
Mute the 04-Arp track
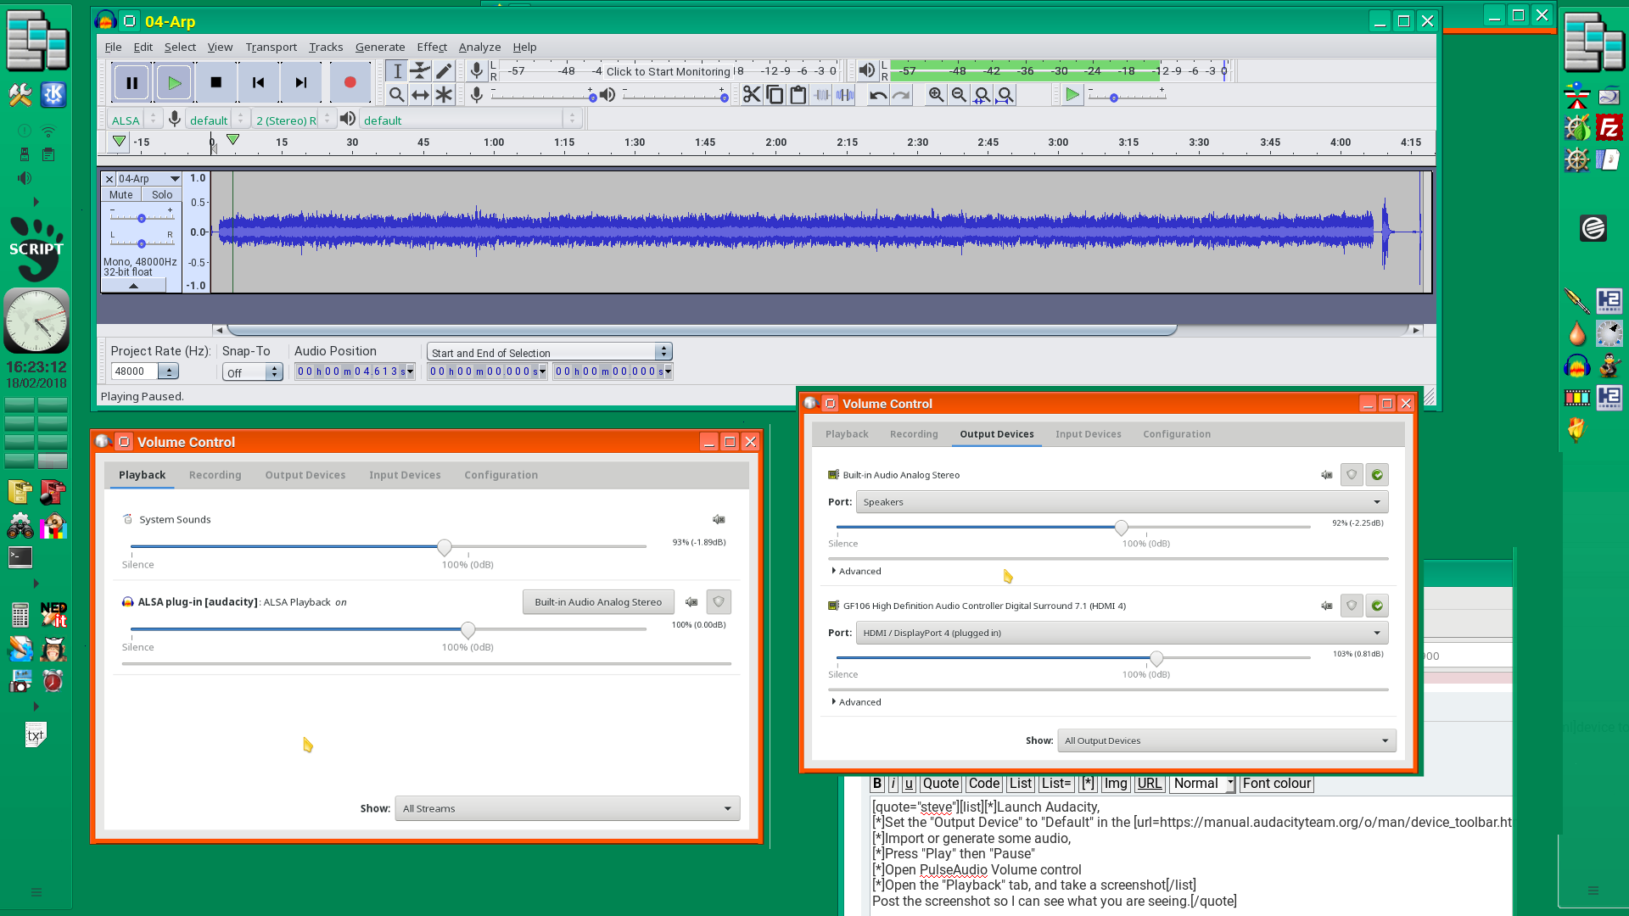[x=119, y=194]
